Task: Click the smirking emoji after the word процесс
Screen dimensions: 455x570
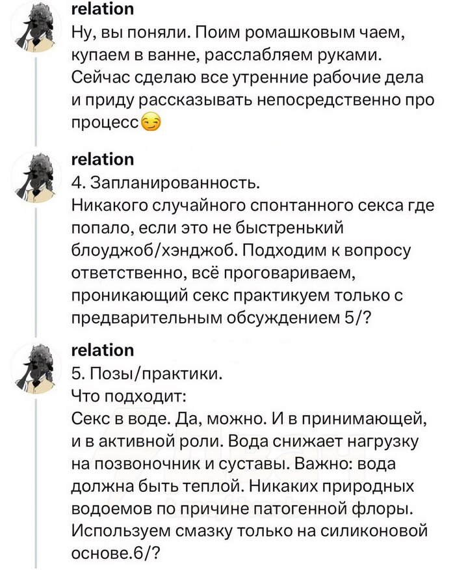Action: (x=151, y=123)
